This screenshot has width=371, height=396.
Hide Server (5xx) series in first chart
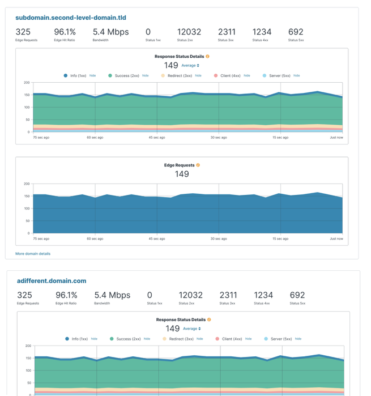click(296, 75)
